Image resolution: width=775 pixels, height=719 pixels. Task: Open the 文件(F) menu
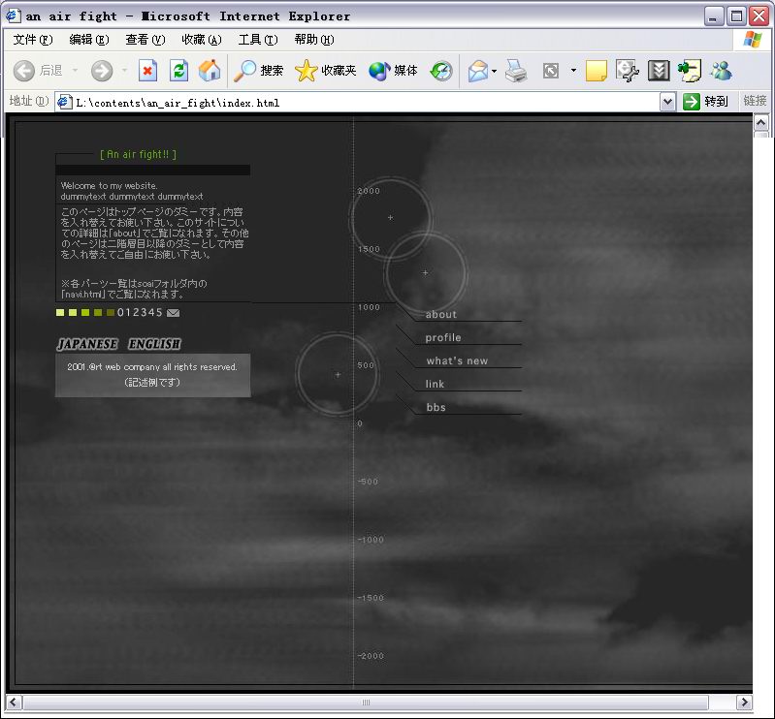[33, 40]
